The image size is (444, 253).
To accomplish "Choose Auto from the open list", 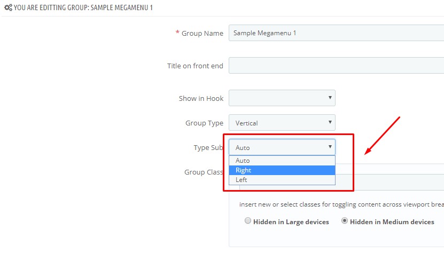I will coord(282,161).
